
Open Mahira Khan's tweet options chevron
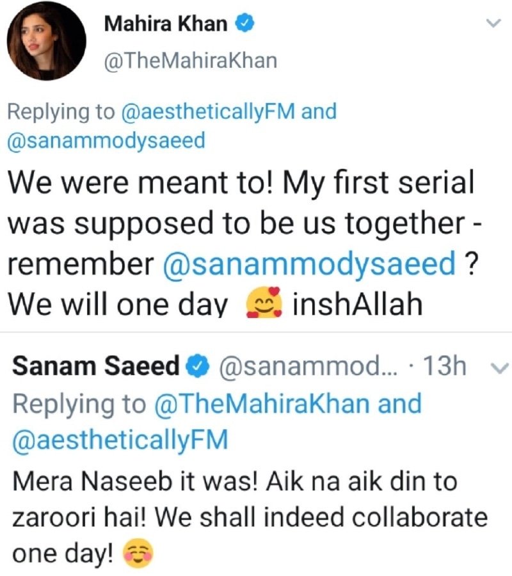492,24
